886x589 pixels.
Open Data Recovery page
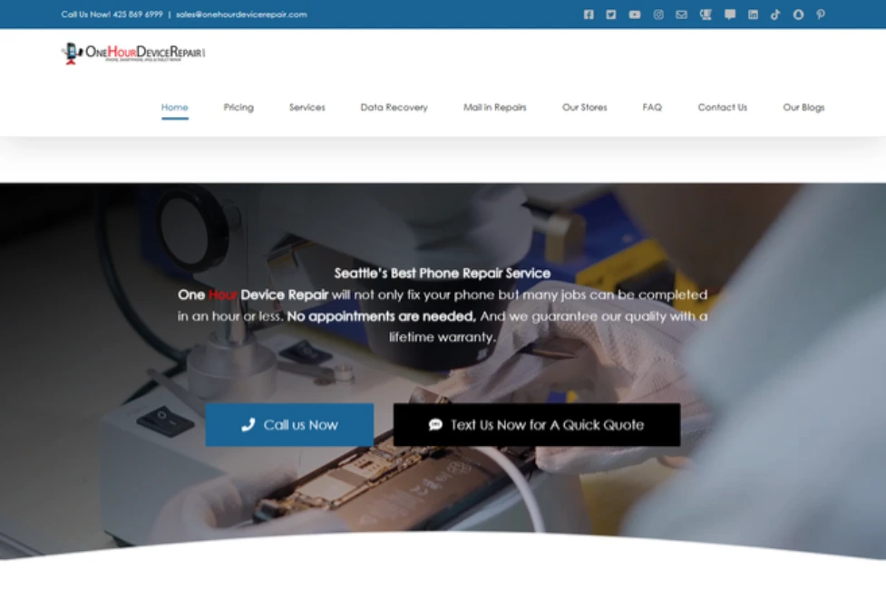click(394, 107)
